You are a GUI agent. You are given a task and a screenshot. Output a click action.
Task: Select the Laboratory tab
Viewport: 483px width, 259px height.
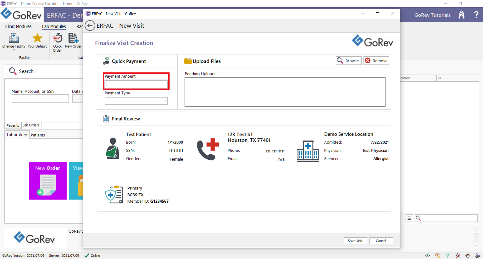[17, 135]
